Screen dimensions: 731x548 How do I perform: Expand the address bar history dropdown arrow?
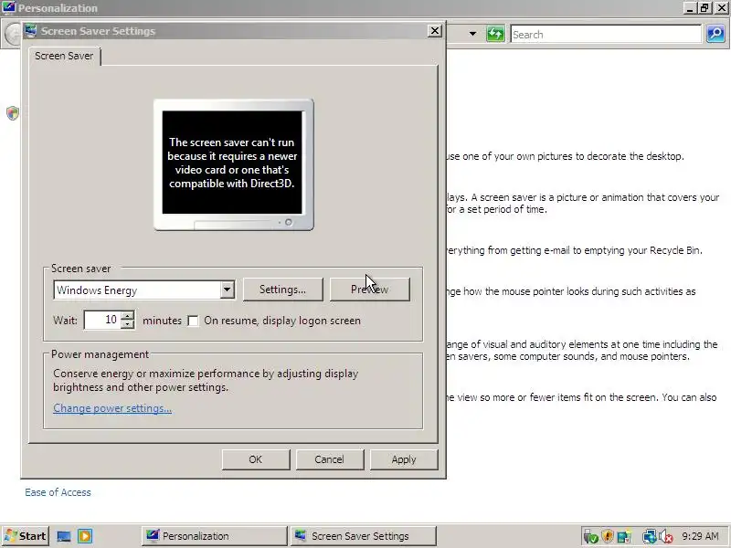point(472,34)
